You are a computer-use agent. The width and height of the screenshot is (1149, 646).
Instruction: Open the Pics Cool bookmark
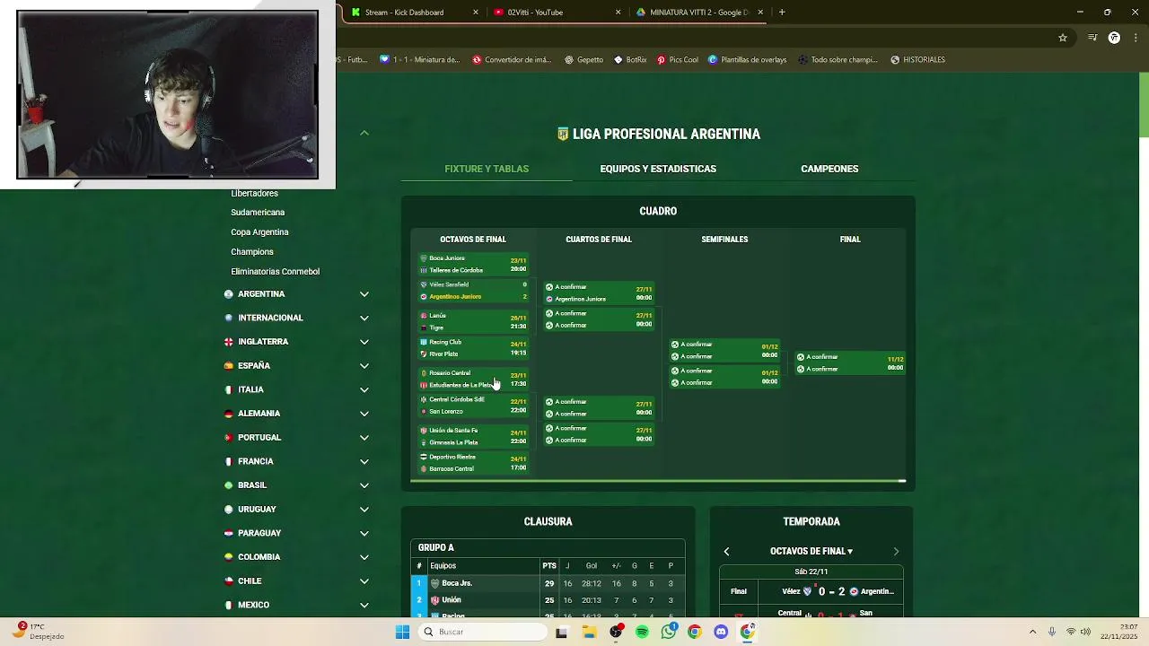(678, 60)
